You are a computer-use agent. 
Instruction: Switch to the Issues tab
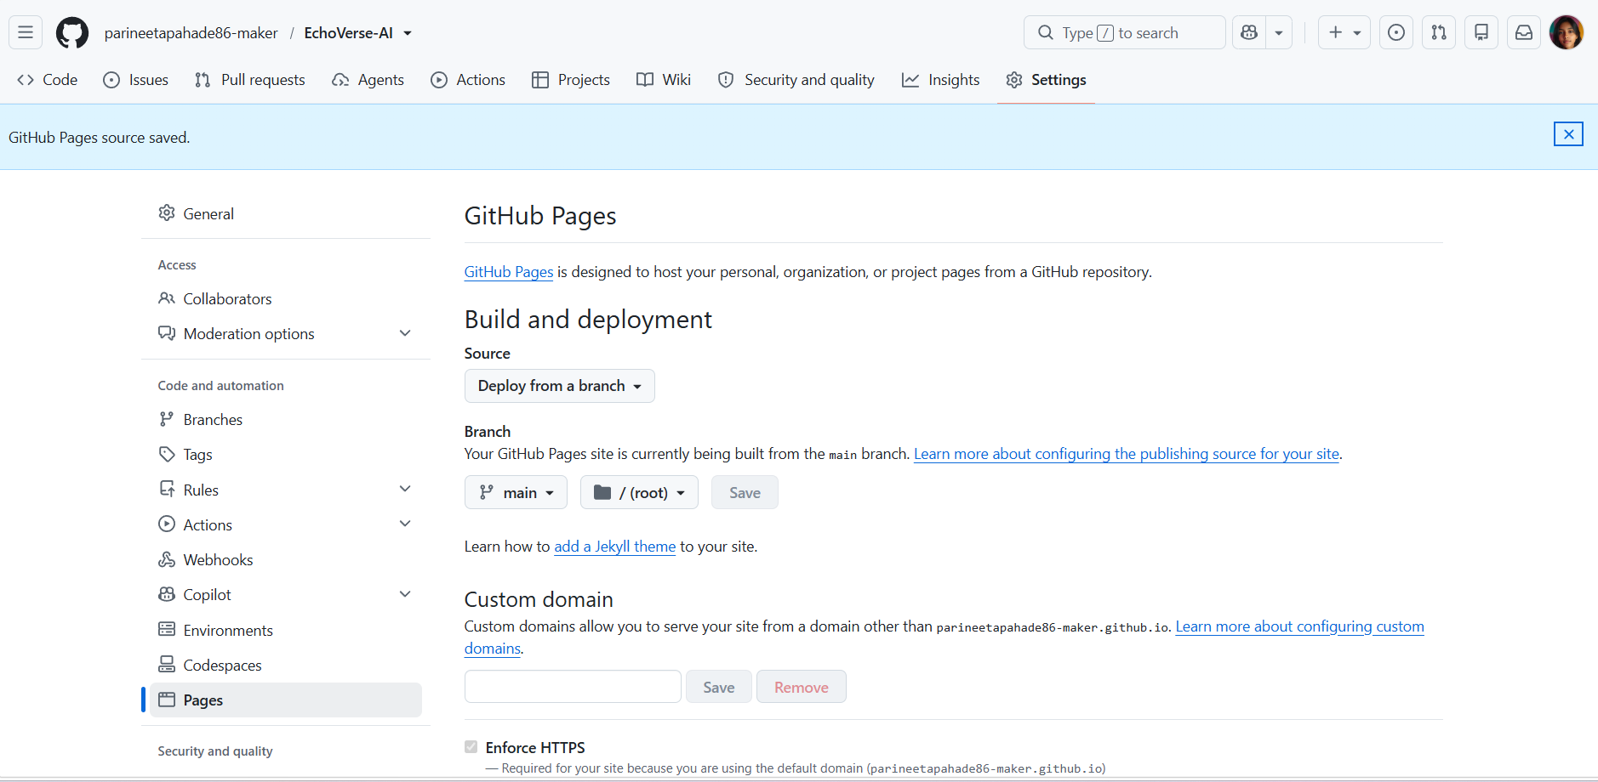click(136, 80)
